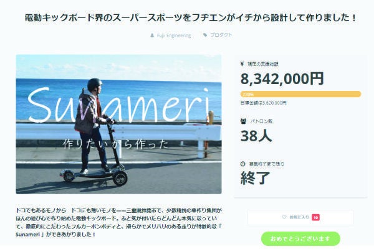Click the 8,342,000円 funding total
This screenshot has width=374, height=249.
coord(282,78)
